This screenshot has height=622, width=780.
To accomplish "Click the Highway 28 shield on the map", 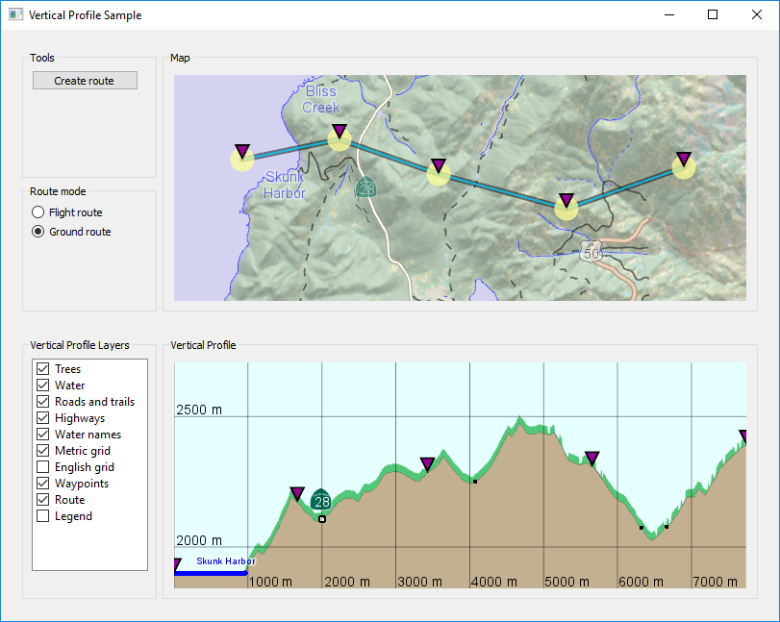I will tap(365, 187).
